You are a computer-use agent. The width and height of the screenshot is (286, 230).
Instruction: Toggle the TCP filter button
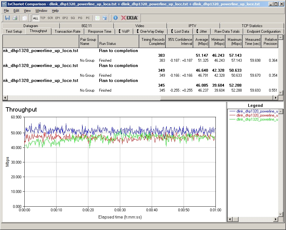tap(43, 18)
